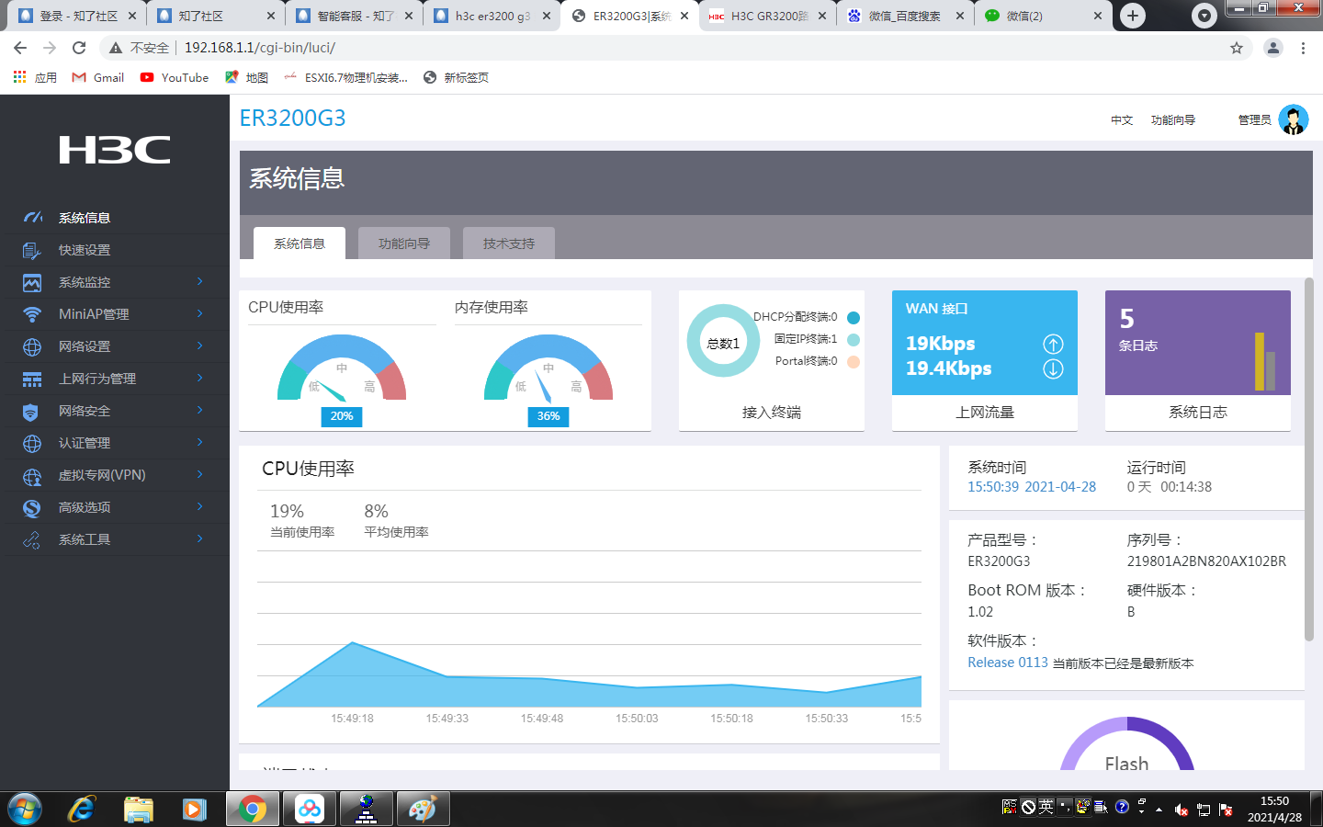Image resolution: width=1323 pixels, height=827 pixels.
Task: Open Google Chrome from the taskbar
Action: coord(252,809)
